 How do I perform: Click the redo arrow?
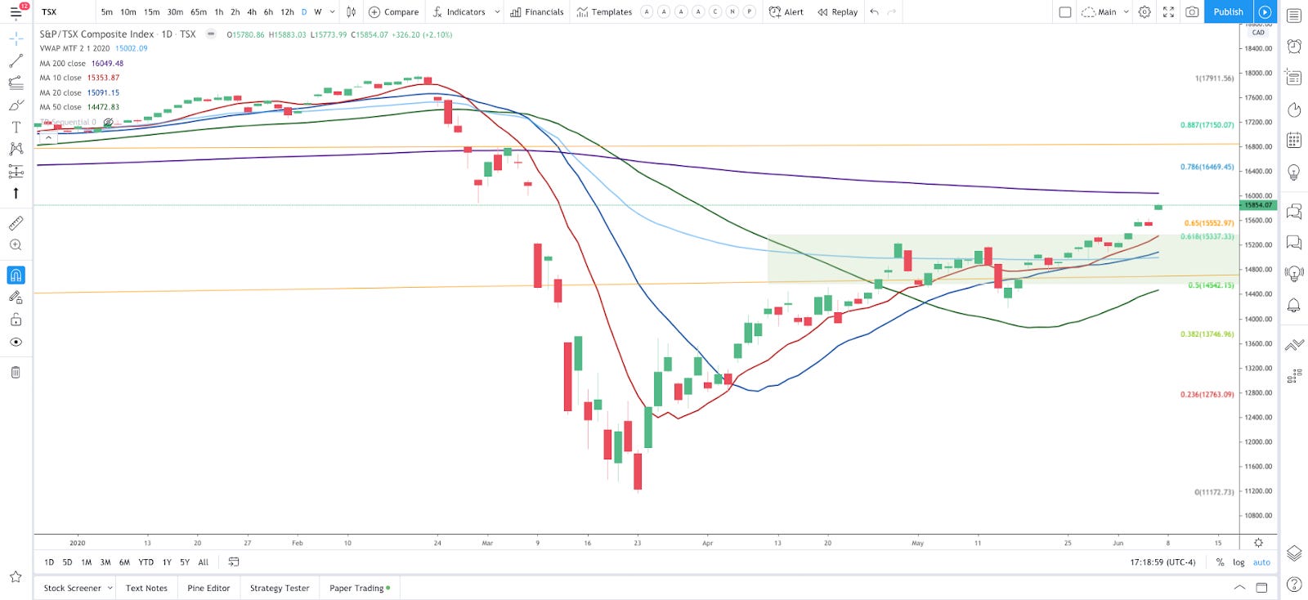[x=892, y=12]
